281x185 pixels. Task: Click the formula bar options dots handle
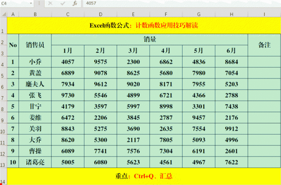(39, 3)
